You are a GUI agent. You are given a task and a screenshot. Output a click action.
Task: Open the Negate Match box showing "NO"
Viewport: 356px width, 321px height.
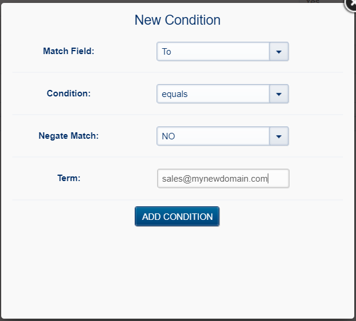coord(213,136)
